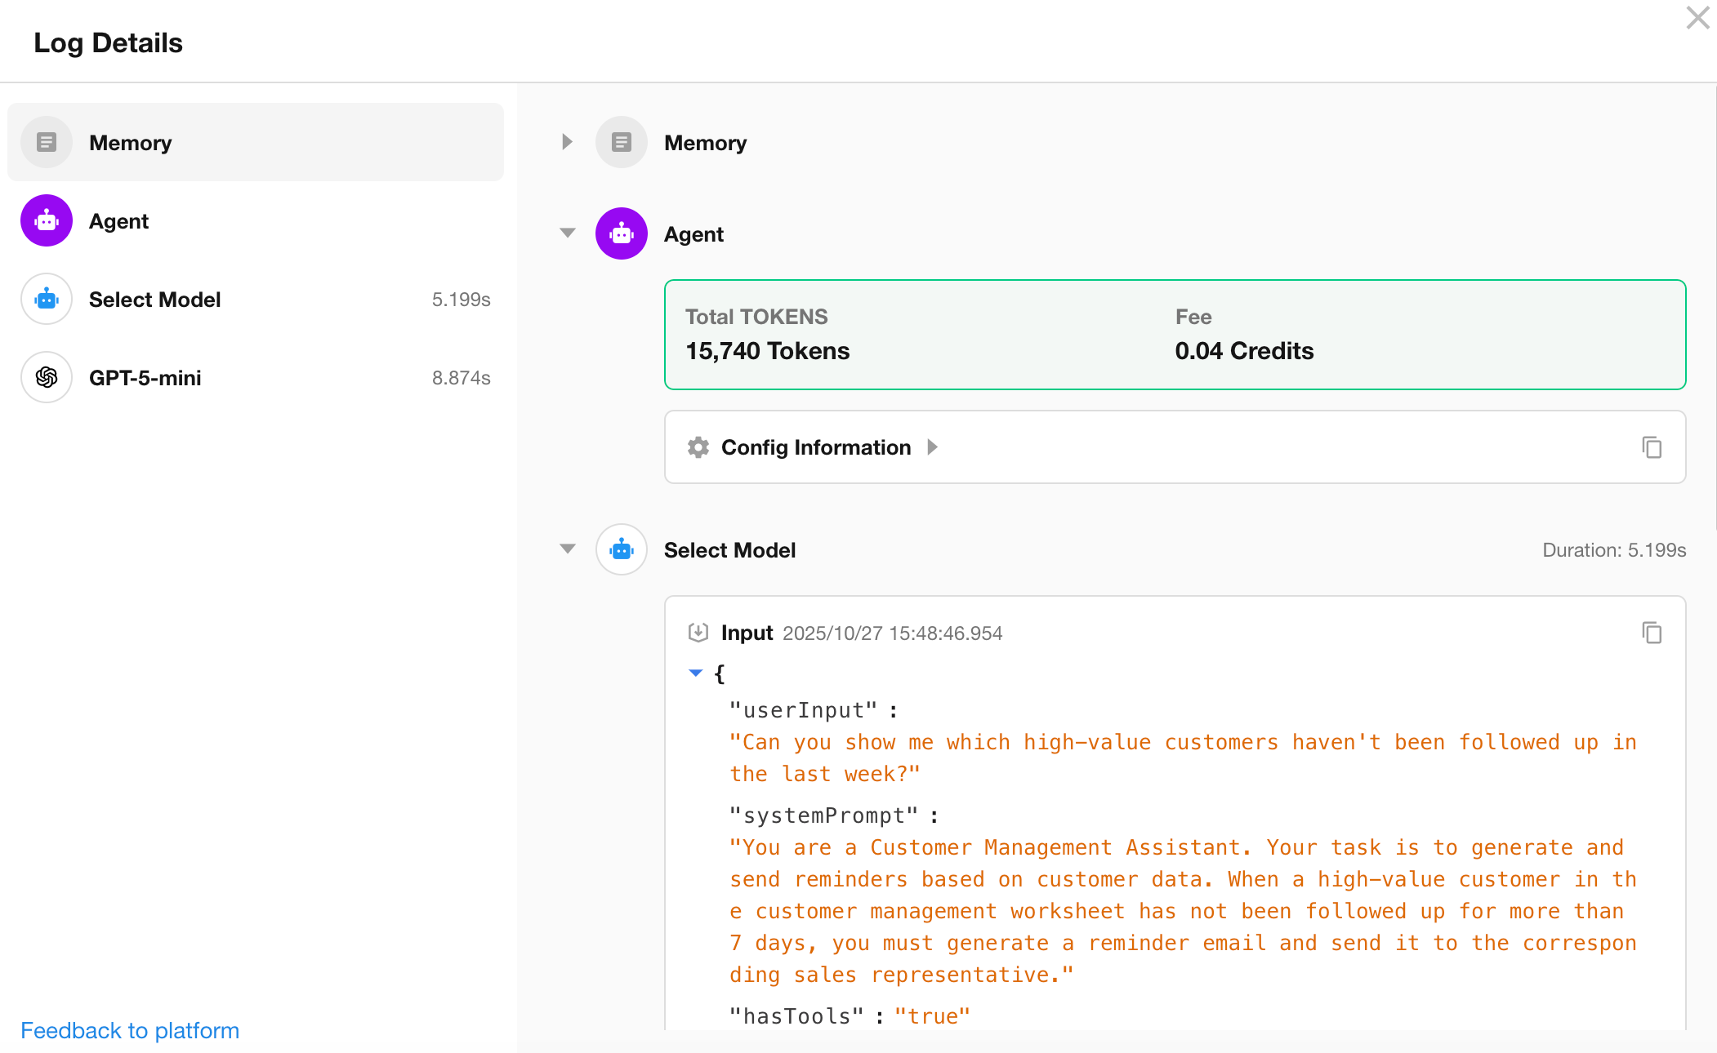
Task: Click the Total TOKENS summary card
Action: (x=1175, y=335)
